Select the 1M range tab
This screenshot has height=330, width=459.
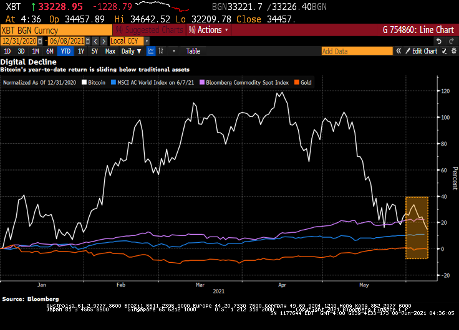[36, 51]
